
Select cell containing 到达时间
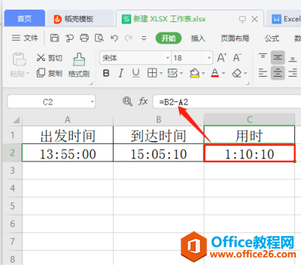159,135
